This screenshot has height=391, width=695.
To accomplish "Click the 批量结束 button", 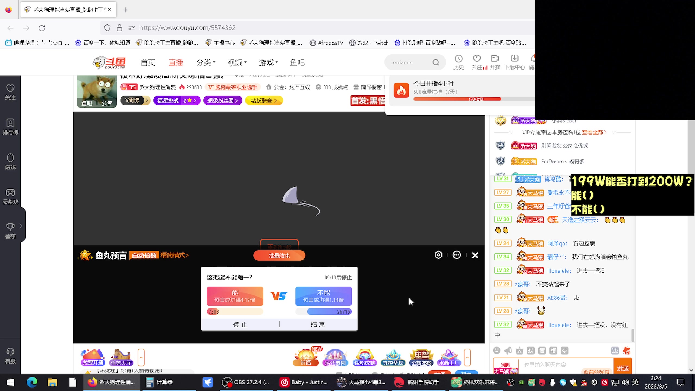I will [279, 256].
